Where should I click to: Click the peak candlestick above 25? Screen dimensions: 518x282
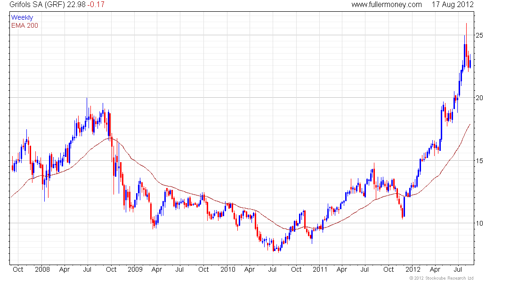click(467, 45)
